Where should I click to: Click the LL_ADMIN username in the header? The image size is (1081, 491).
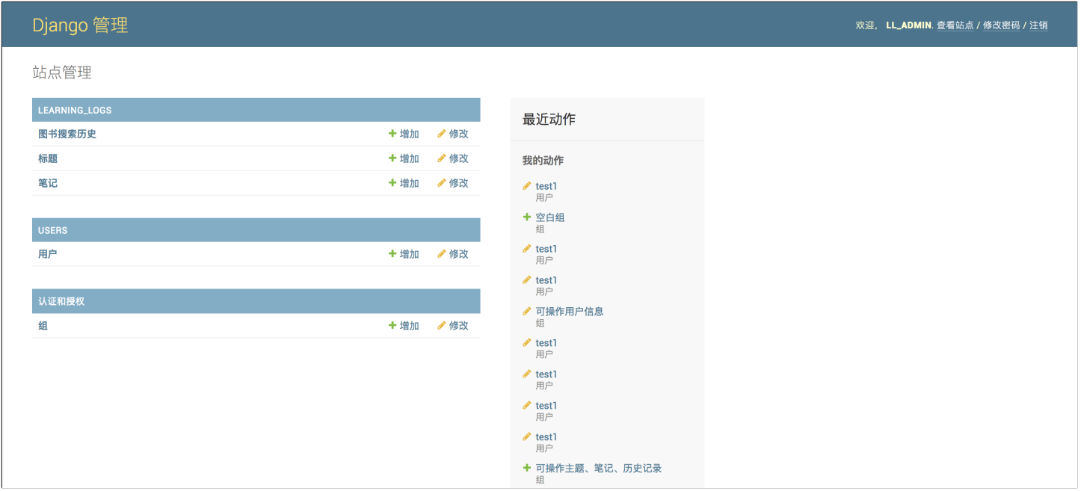click(x=908, y=25)
